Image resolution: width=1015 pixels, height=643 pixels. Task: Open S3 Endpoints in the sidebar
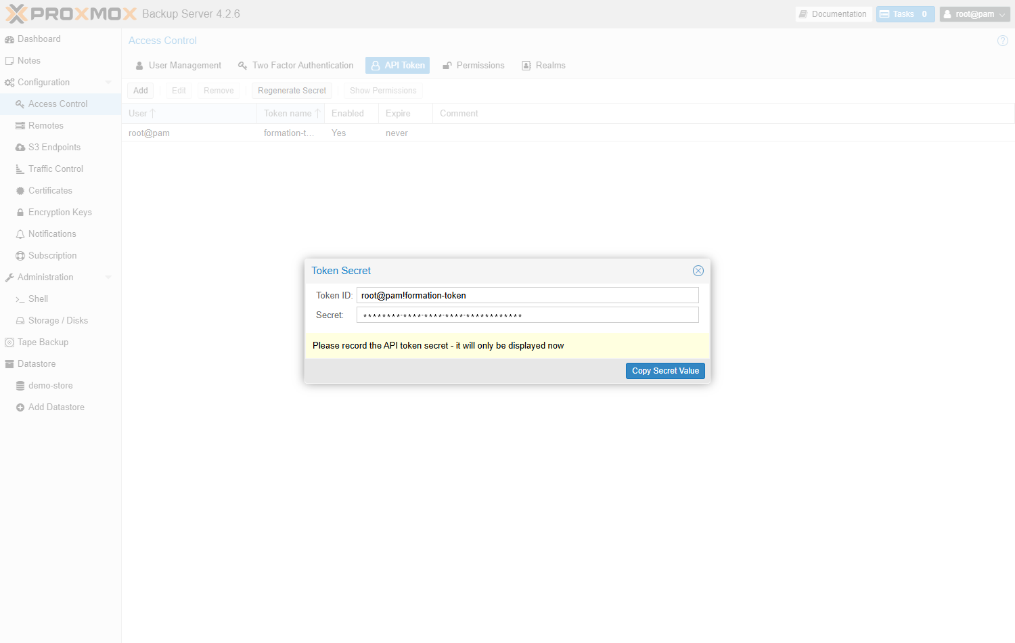[60, 148]
